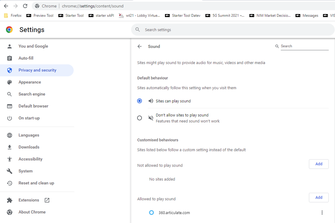Add a site to Not allowed to play sound
Image resolution: width=335 pixels, height=223 pixels.
point(319,164)
